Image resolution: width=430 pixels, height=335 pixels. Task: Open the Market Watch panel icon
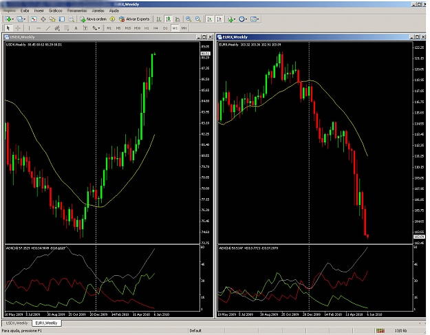click(x=34, y=19)
